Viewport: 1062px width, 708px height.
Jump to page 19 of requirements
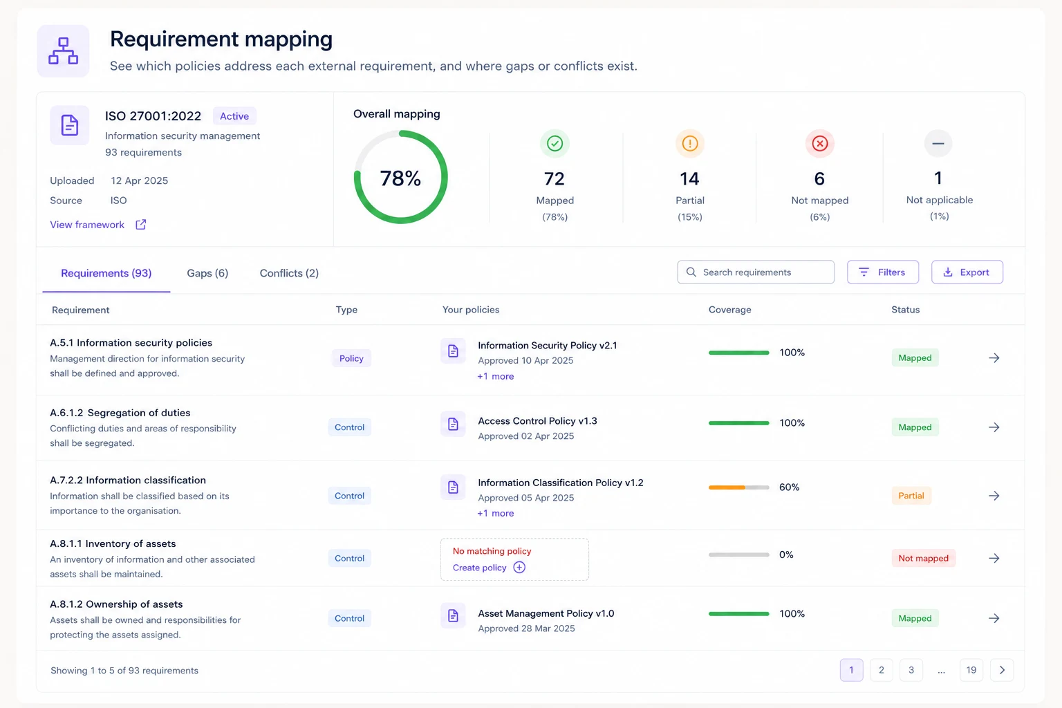coord(971,670)
